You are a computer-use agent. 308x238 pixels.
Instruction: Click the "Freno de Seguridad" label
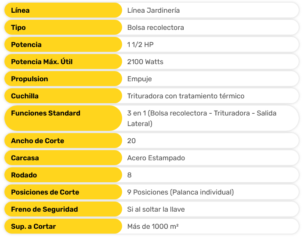pyautogui.click(x=44, y=209)
